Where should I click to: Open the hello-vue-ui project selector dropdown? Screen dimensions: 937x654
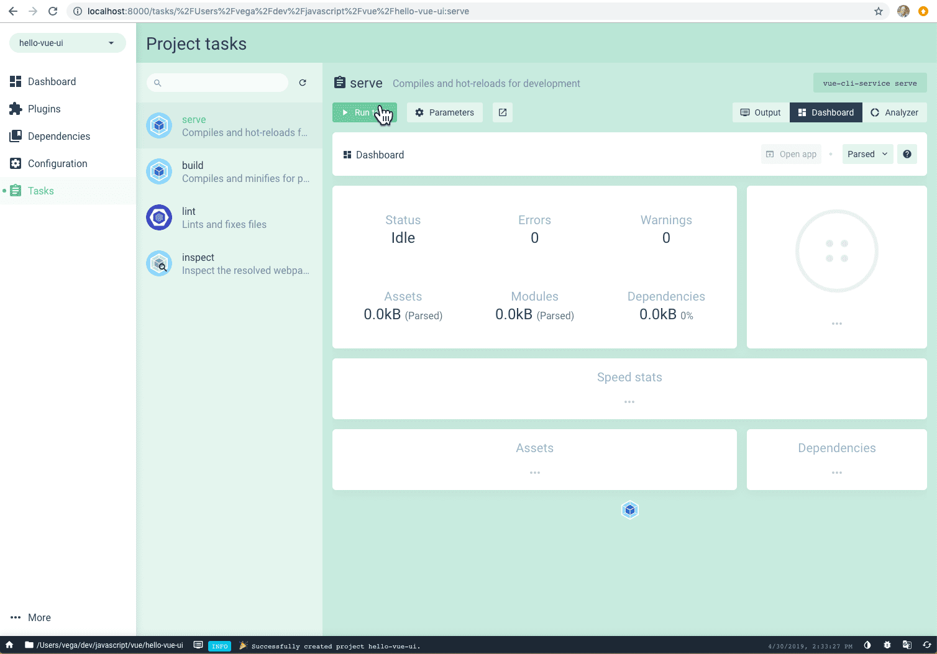[67, 43]
